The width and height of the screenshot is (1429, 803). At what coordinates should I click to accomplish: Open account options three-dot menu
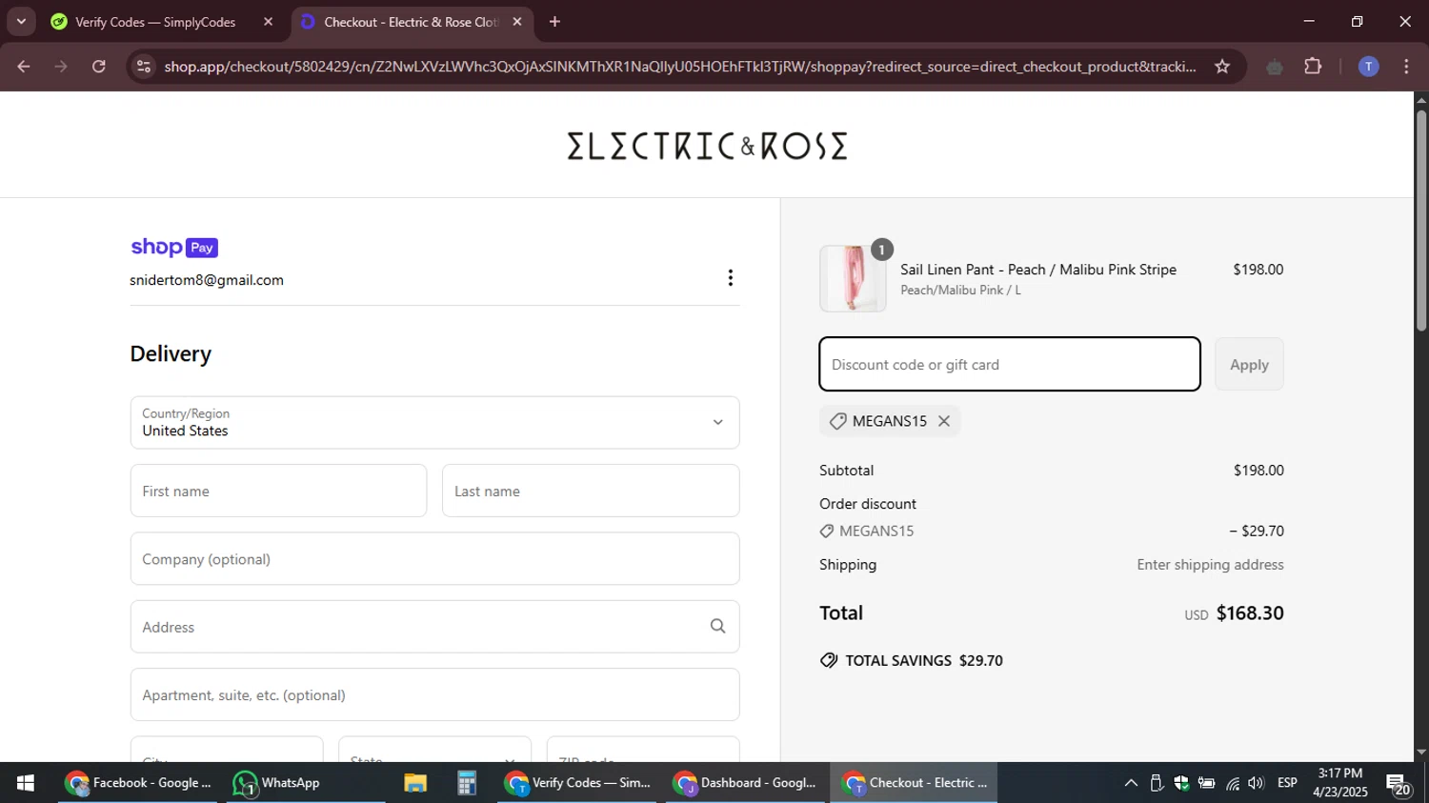(731, 278)
